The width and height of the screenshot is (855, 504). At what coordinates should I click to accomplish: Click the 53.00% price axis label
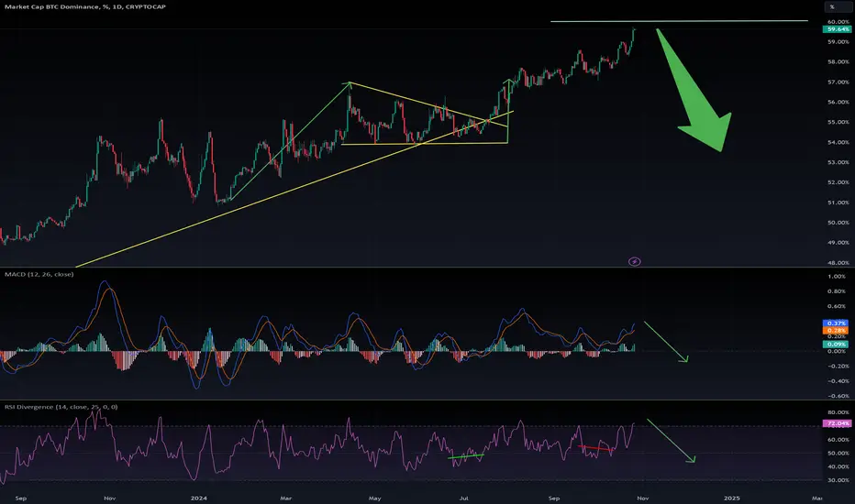click(x=838, y=162)
